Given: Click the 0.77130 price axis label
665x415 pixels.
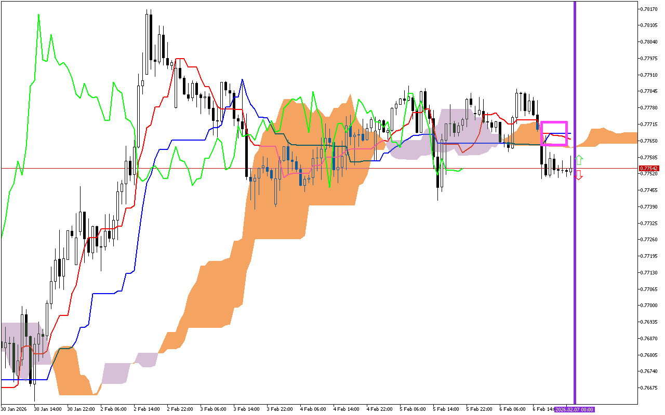Looking at the screenshot, I should pos(649,272).
